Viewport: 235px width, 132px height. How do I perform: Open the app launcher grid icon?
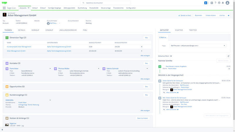pyautogui.click(x=4, y=8)
